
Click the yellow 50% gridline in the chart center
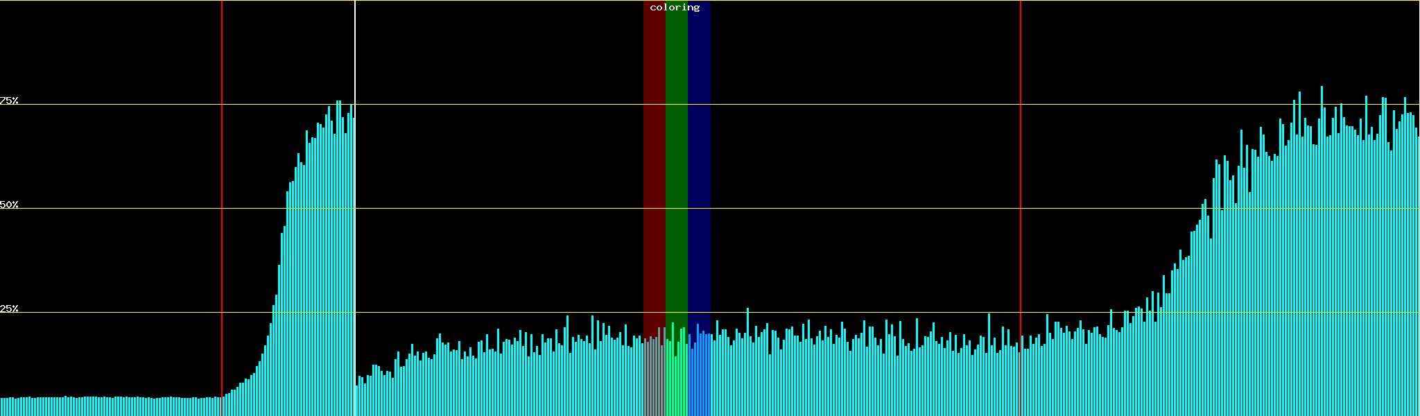(x=832, y=208)
